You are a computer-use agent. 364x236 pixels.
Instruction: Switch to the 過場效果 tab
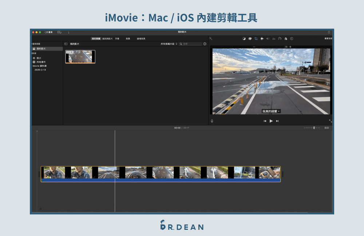point(141,39)
